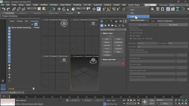Click the Stop Session button
This screenshot has height=106, width=189.
point(173,25)
